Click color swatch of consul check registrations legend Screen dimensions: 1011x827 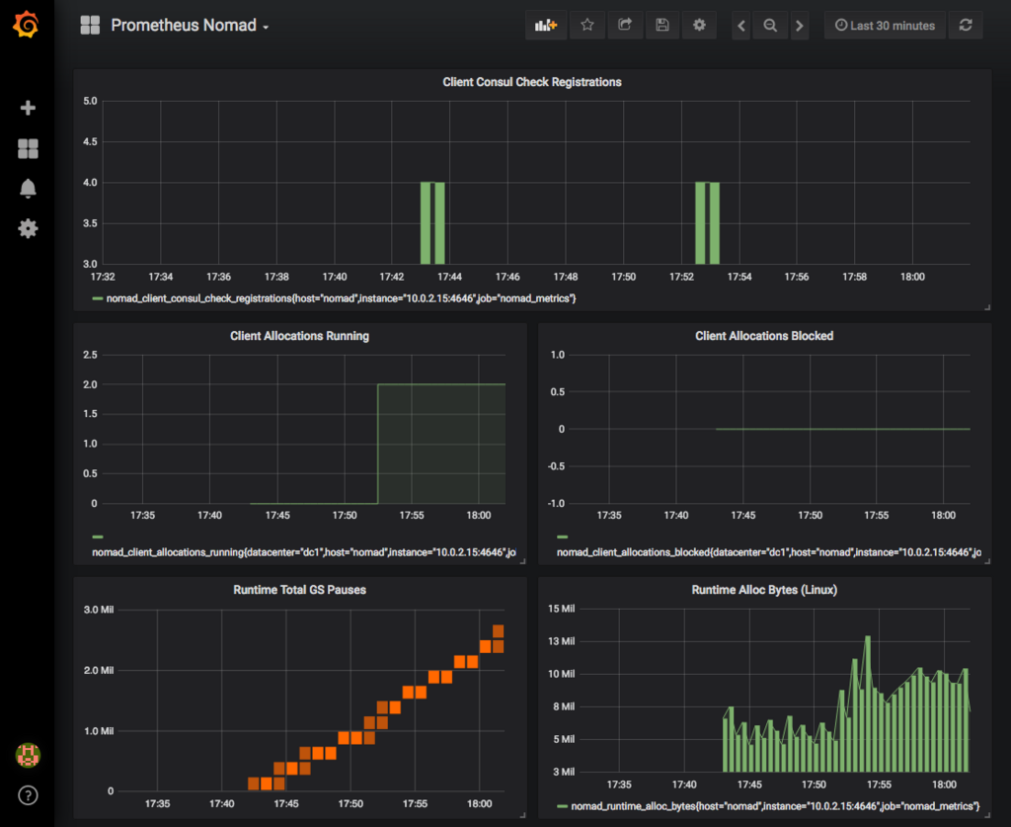tap(98, 298)
